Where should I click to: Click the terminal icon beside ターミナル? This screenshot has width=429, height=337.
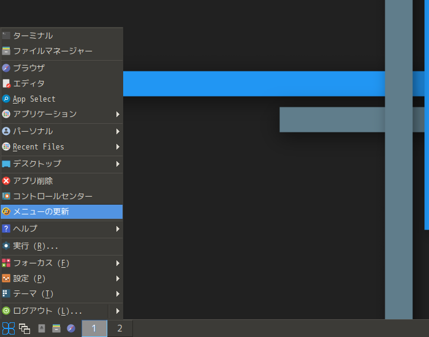6,36
